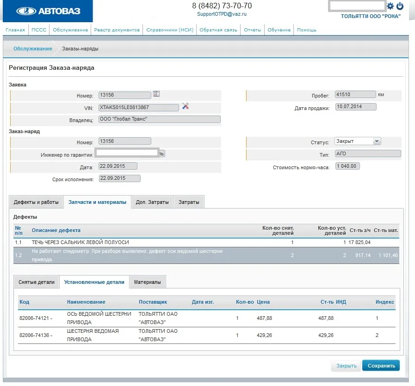This screenshot has width=415, height=386.
Task: Click Стоимость нормо-часа field 1 040,00
Action: pos(347,166)
